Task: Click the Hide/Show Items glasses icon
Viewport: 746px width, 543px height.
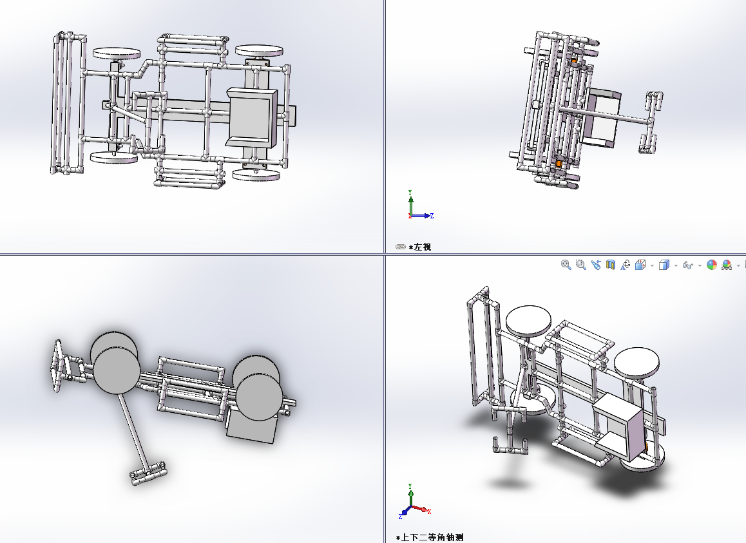Action: [x=688, y=265]
